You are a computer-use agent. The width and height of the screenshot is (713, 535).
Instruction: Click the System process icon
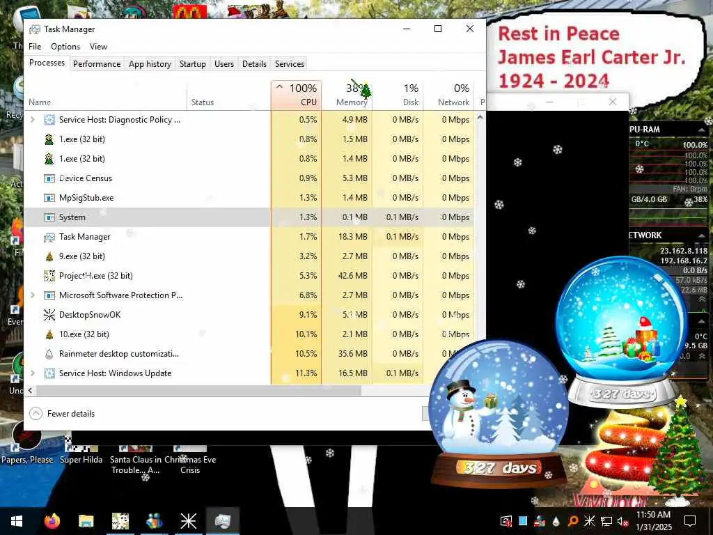(49, 217)
